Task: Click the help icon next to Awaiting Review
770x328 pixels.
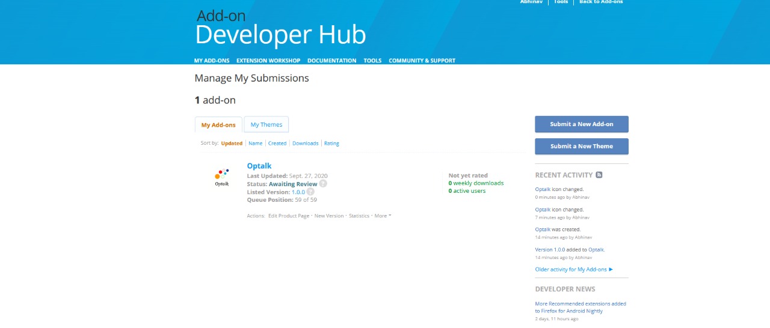Action: (323, 184)
